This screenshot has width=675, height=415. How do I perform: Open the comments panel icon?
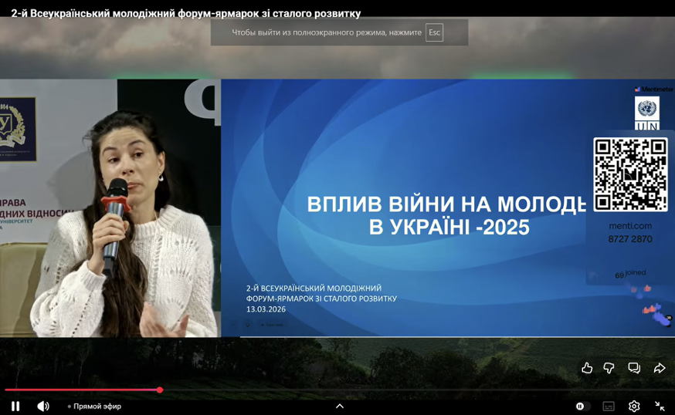point(634,368)
